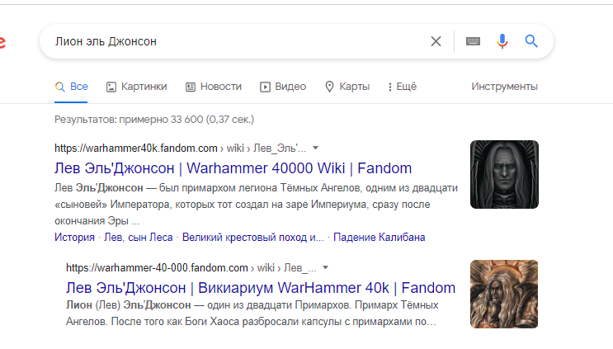Select the Все tab
This screenshot has width=613, height=349.
click(71, 87)
